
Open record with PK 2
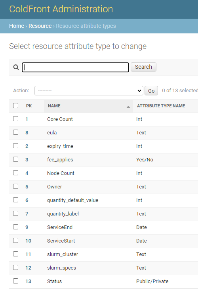27,146
